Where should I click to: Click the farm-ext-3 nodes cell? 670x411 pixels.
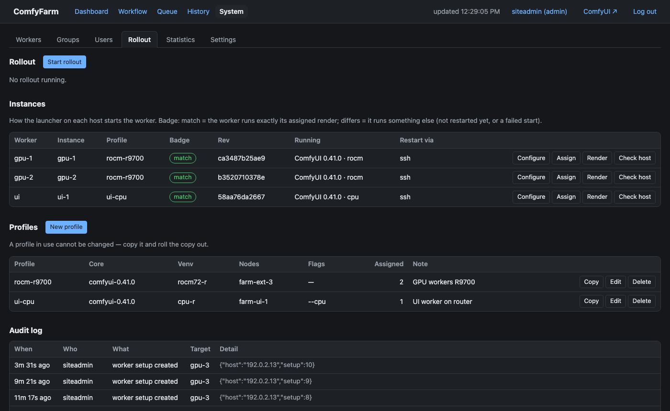pyautogui.click(x=256, y=282)
